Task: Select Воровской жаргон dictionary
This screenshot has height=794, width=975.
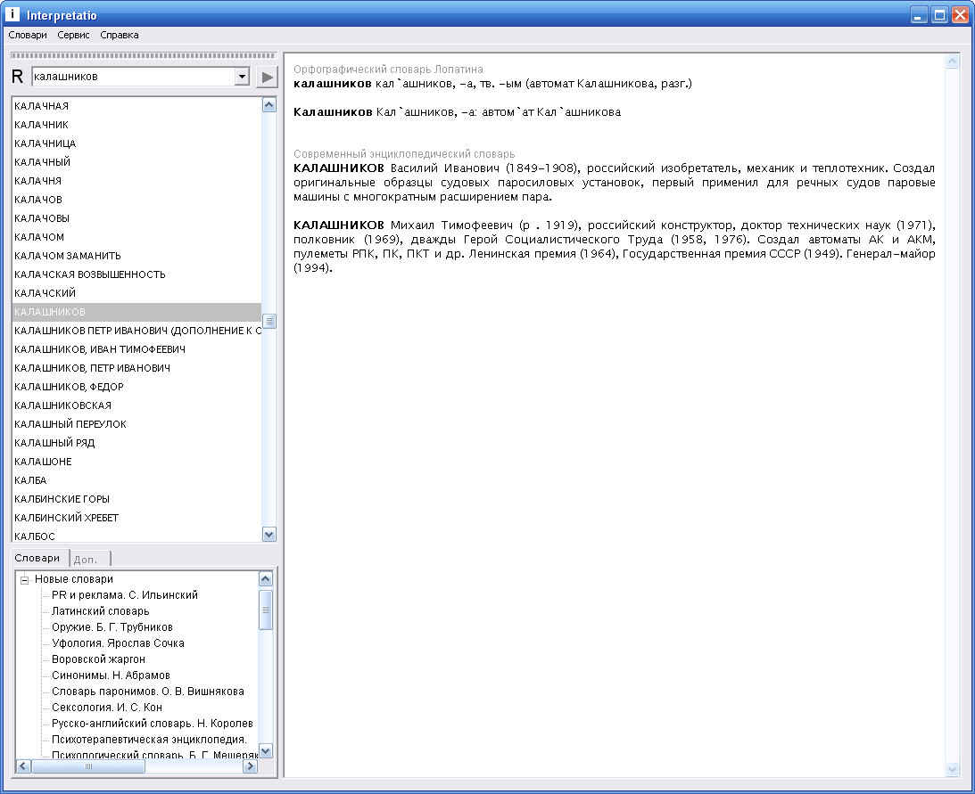Action: 98,659
